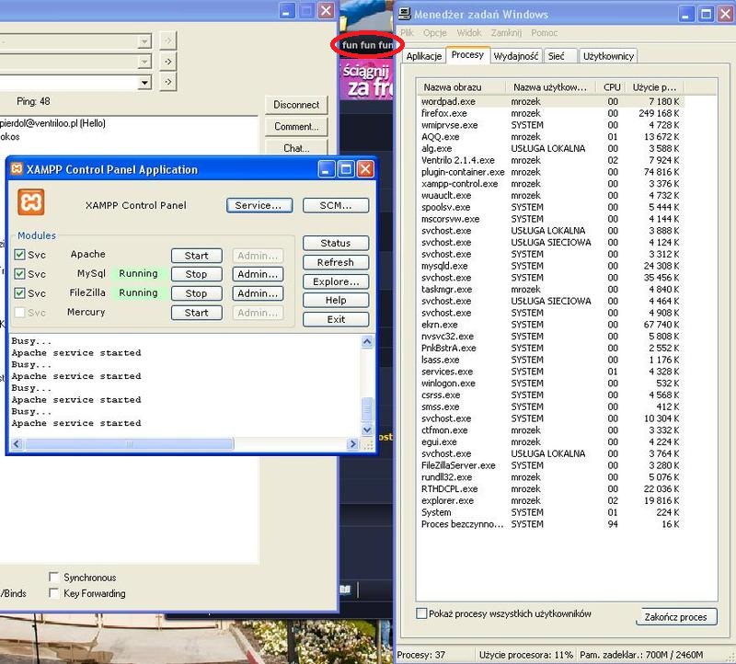Click Chat... in Ventrilo
Image resolution: width=736 pixels, height=664 pixels.
[296, 147]
